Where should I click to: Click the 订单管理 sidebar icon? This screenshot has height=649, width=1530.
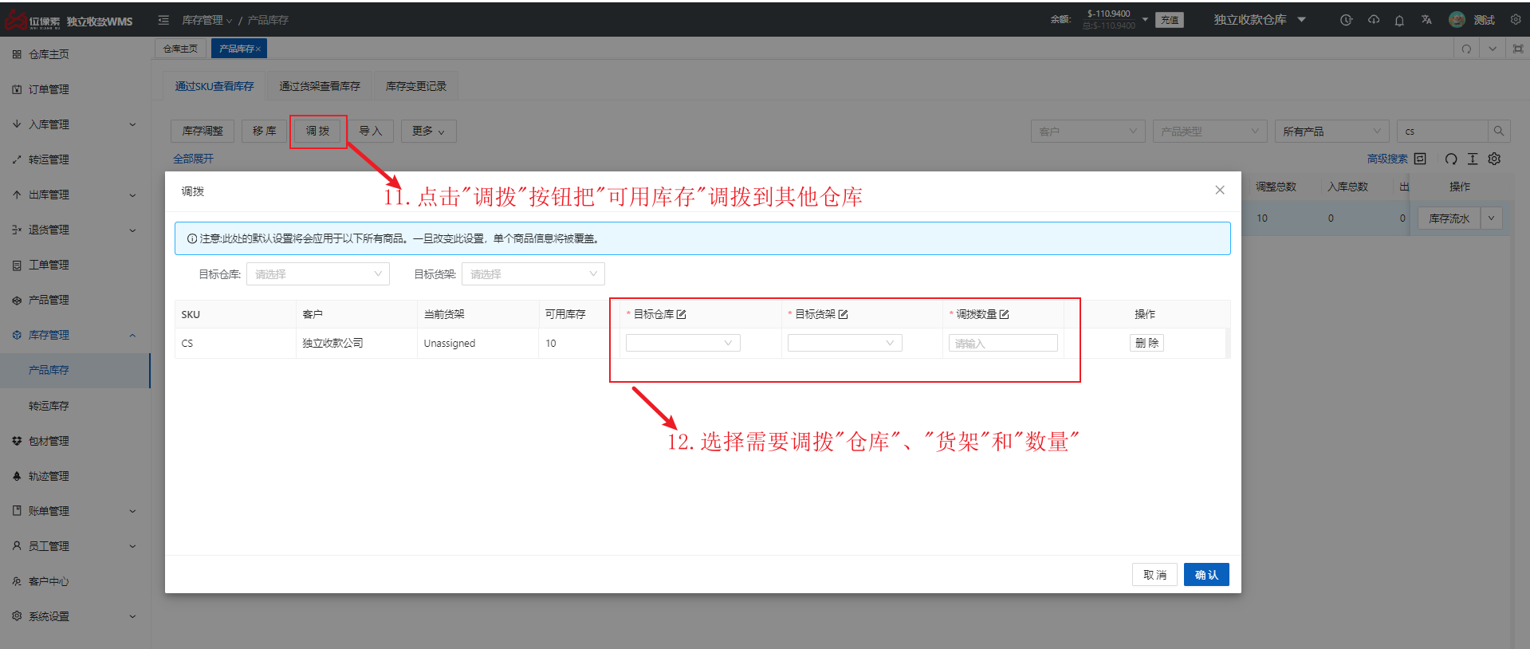pyautogui.click(x=17, y=89)
